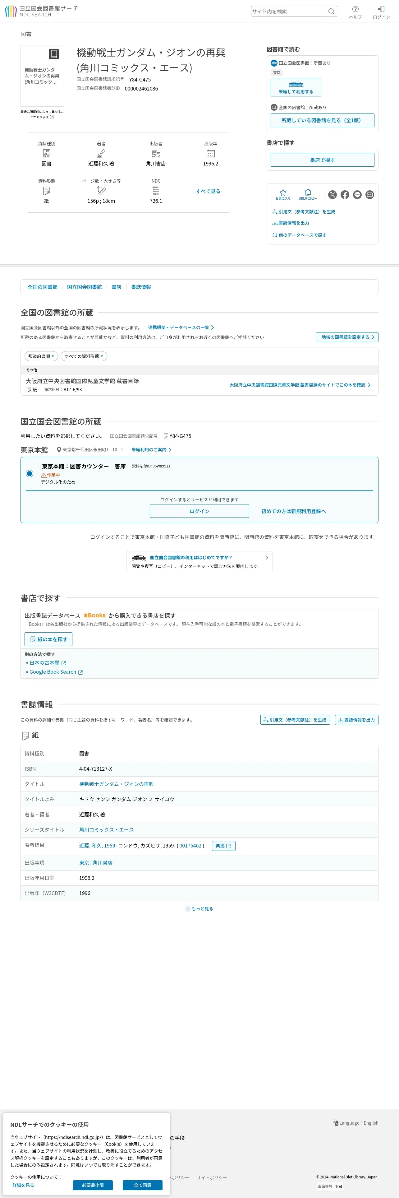Click the 資料種別 book type icon

[46, 153]
